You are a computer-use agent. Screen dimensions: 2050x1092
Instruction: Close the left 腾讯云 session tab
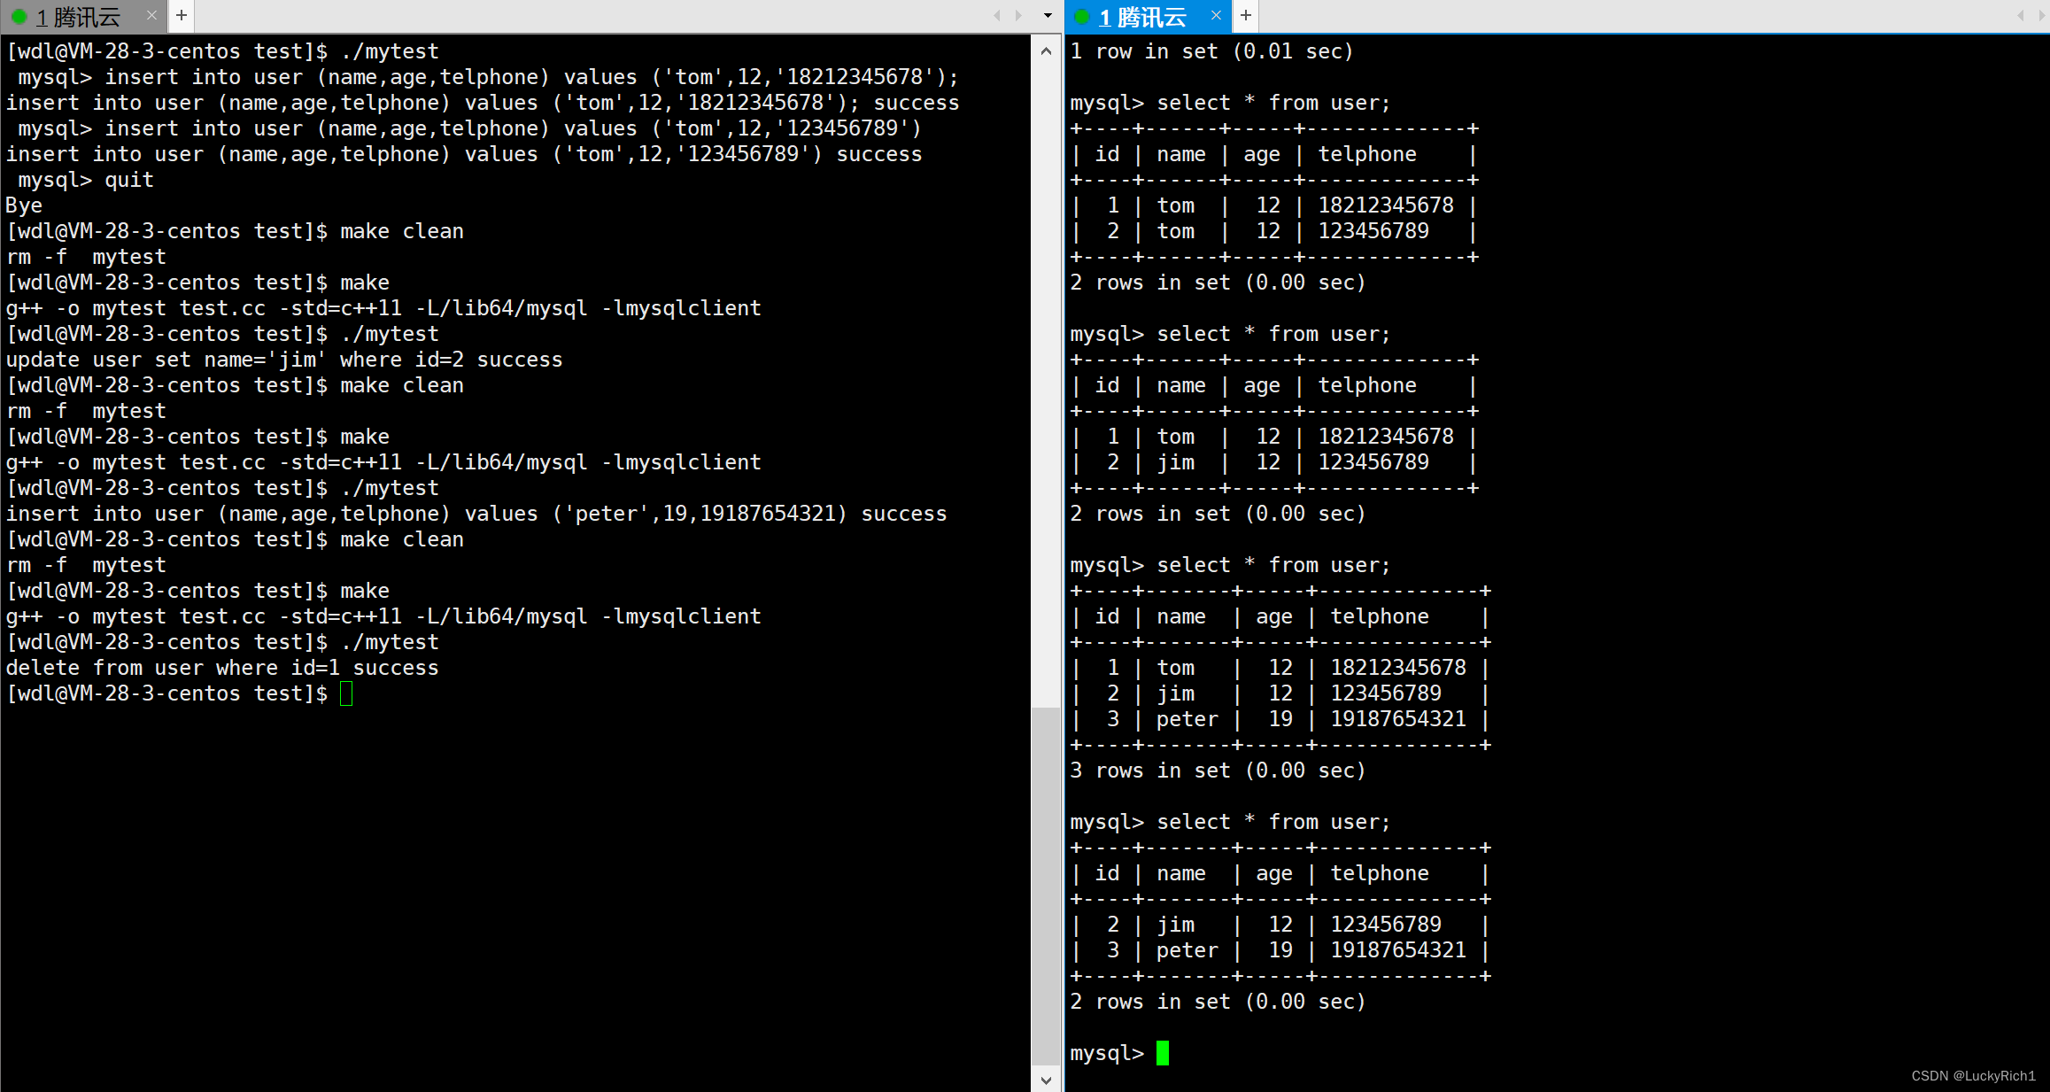pyautogui.click(x=151, y=15)
